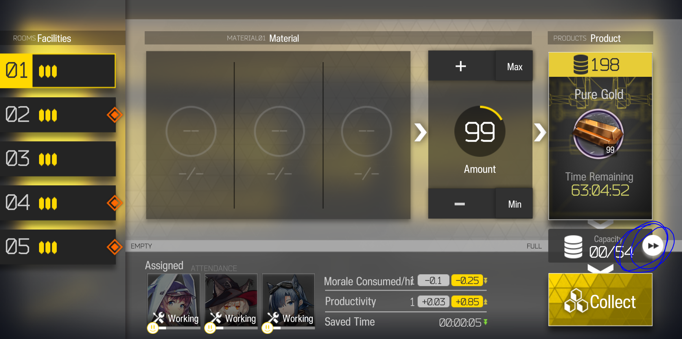Click the orange diamond alert on room 04
Viewport: 682px width, 339px height.
(115, 203)
